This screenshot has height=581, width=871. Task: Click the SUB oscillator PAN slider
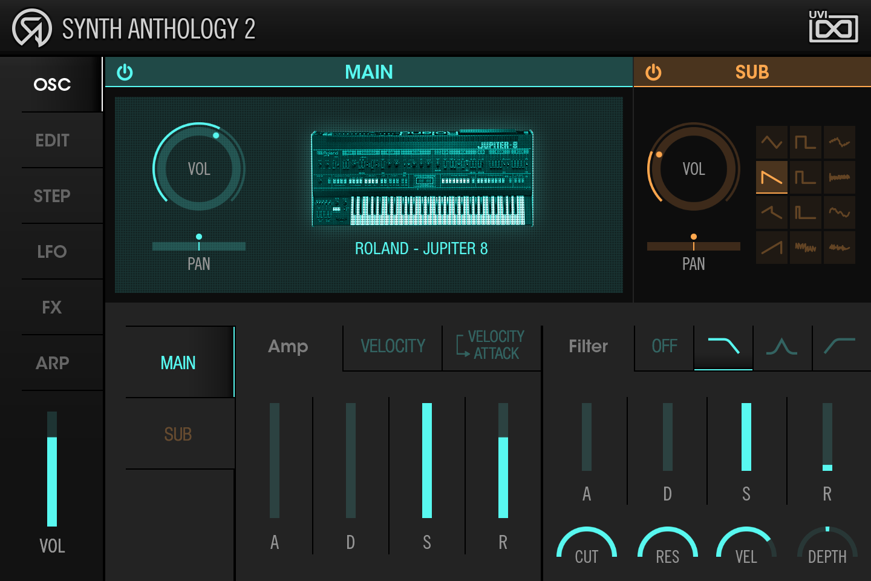tap(694, 246)
